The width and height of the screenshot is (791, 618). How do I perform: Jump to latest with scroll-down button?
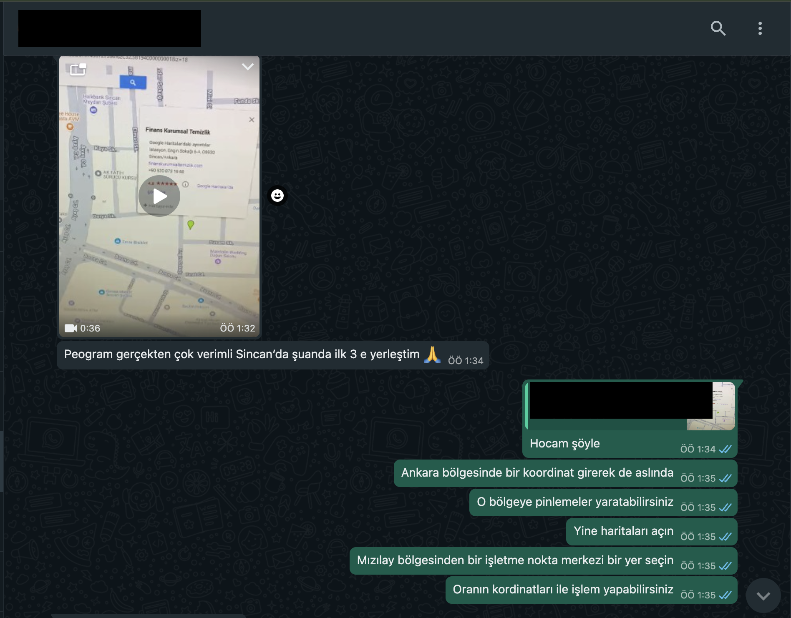[763, 595]
